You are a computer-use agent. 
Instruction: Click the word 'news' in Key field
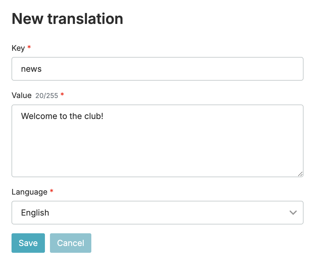tap(31, 69)
